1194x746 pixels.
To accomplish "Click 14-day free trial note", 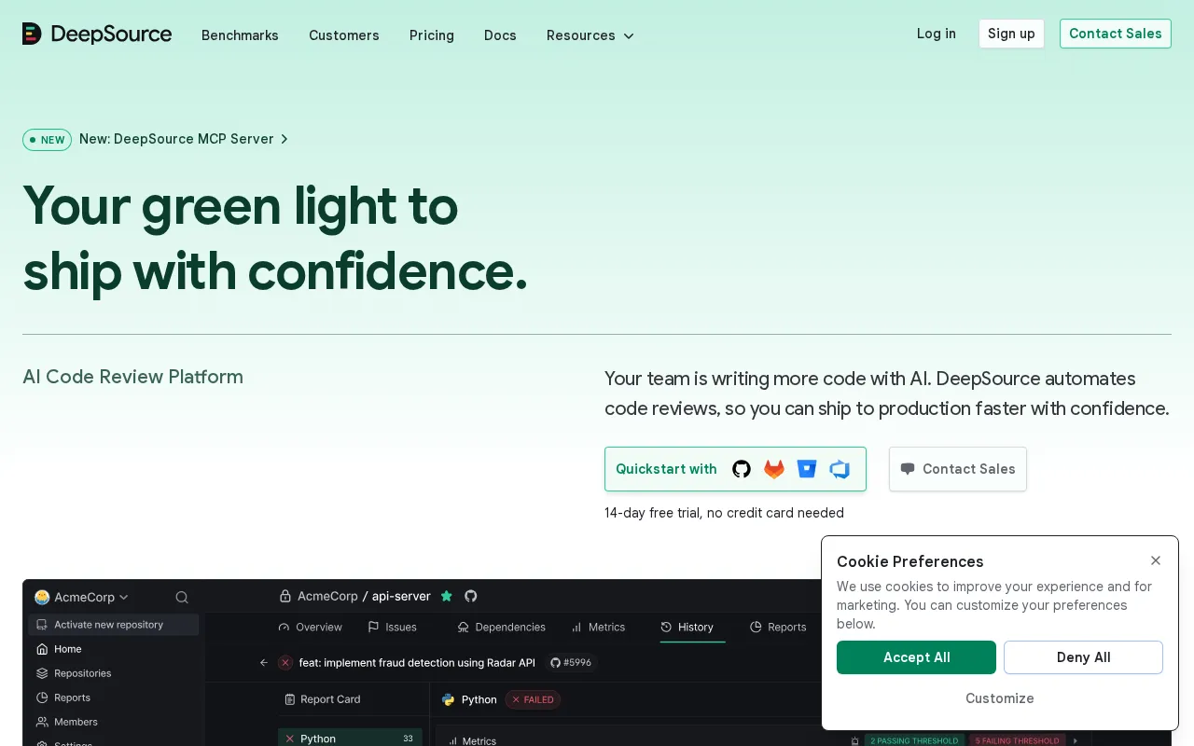I will 724,513.
